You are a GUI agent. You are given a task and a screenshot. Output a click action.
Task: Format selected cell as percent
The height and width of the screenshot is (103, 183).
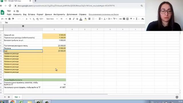(30, 19)
